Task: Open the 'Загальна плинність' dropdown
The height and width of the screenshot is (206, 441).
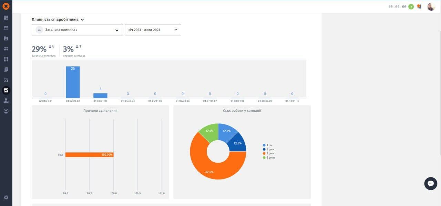Action: [77, 30]
